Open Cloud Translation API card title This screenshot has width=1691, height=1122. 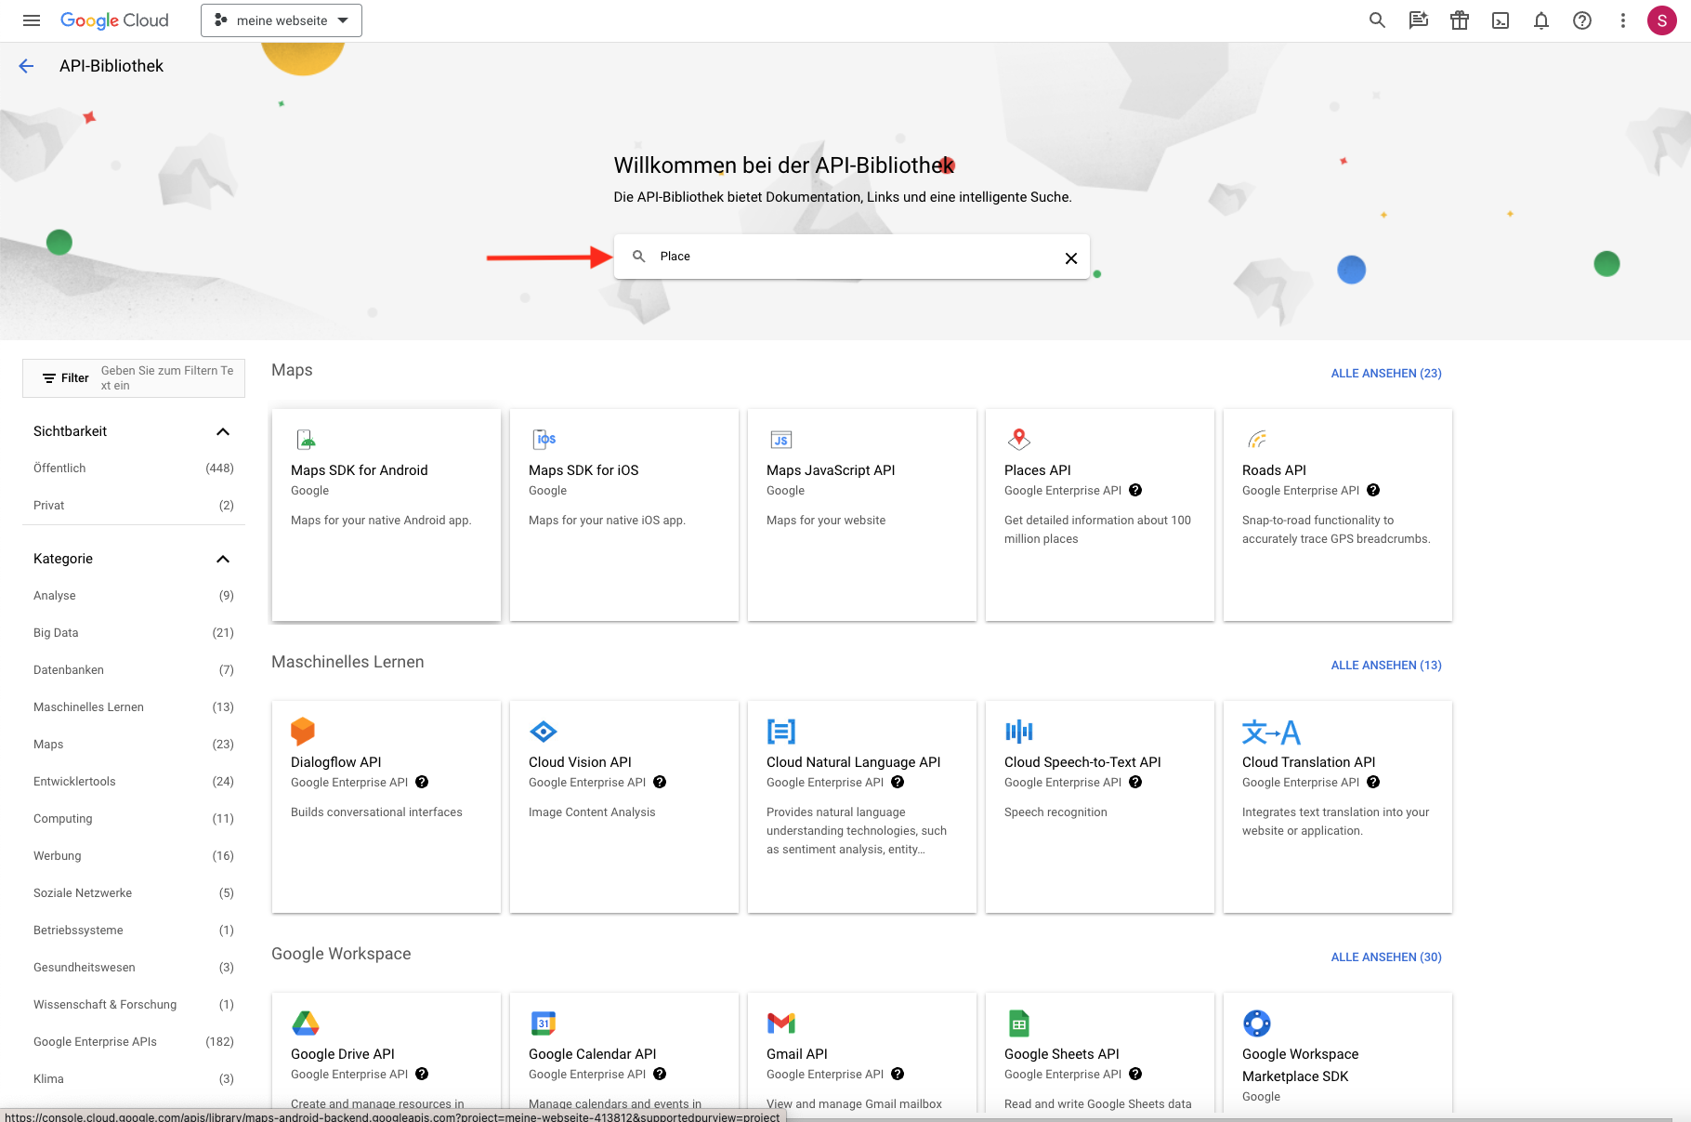click(1308, 762)
